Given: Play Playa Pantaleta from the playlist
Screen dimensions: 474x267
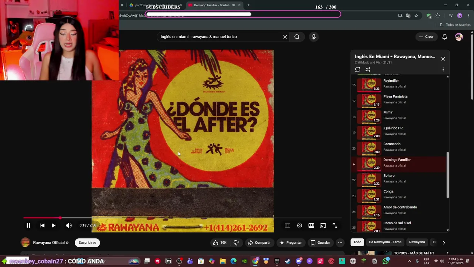Looking at the screenshot, I should 399,101.
